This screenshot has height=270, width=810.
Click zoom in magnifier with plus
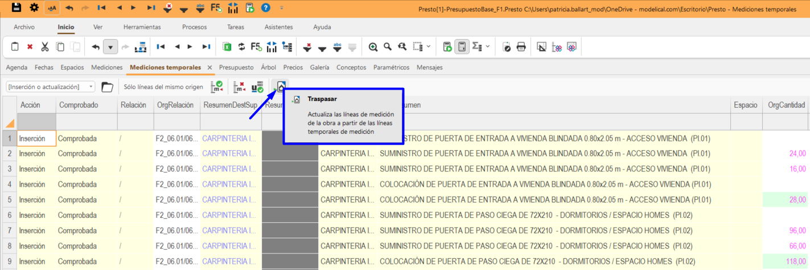pos(373,47)
